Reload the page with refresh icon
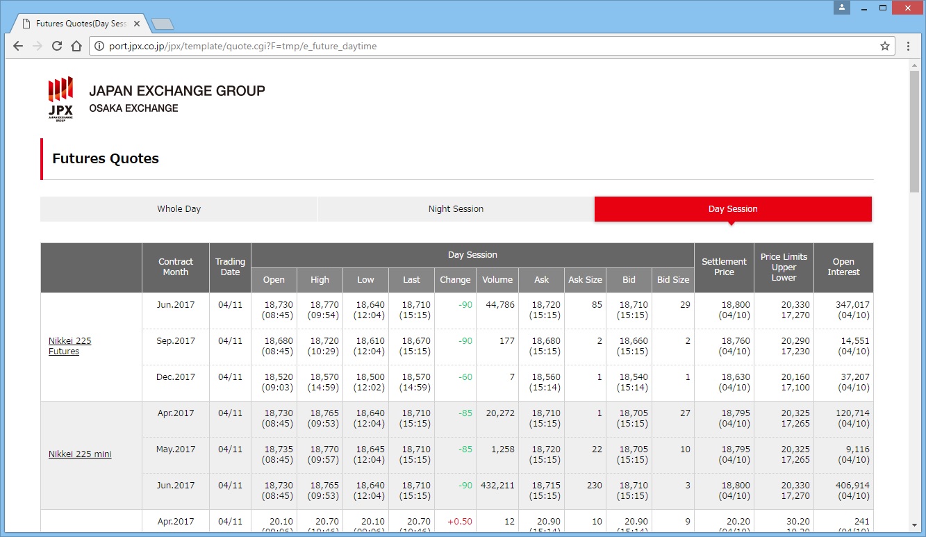This screenshot has height=537, width=926. (x=57, y=46)
